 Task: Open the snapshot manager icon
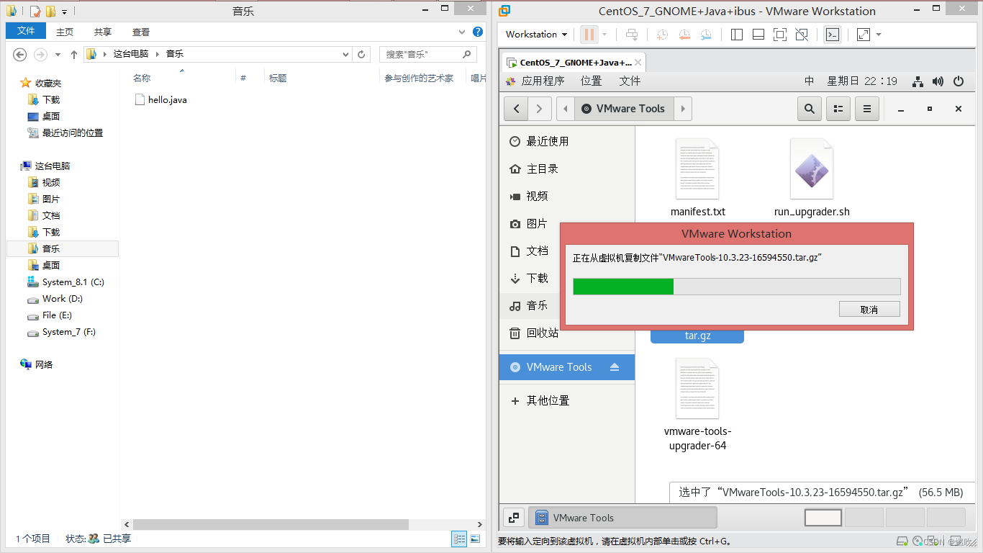point(707,35)
